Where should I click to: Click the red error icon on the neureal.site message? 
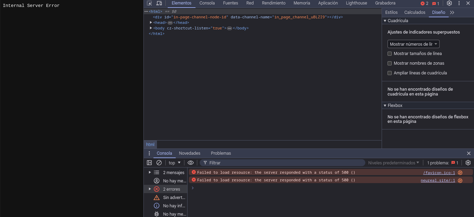point(194,180)
